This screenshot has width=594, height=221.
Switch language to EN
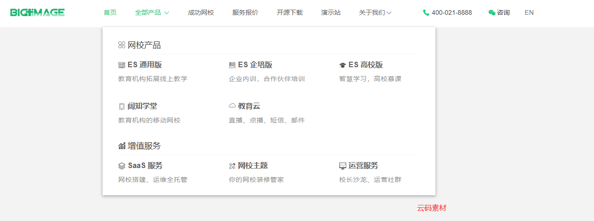click(x=529, y=13)
